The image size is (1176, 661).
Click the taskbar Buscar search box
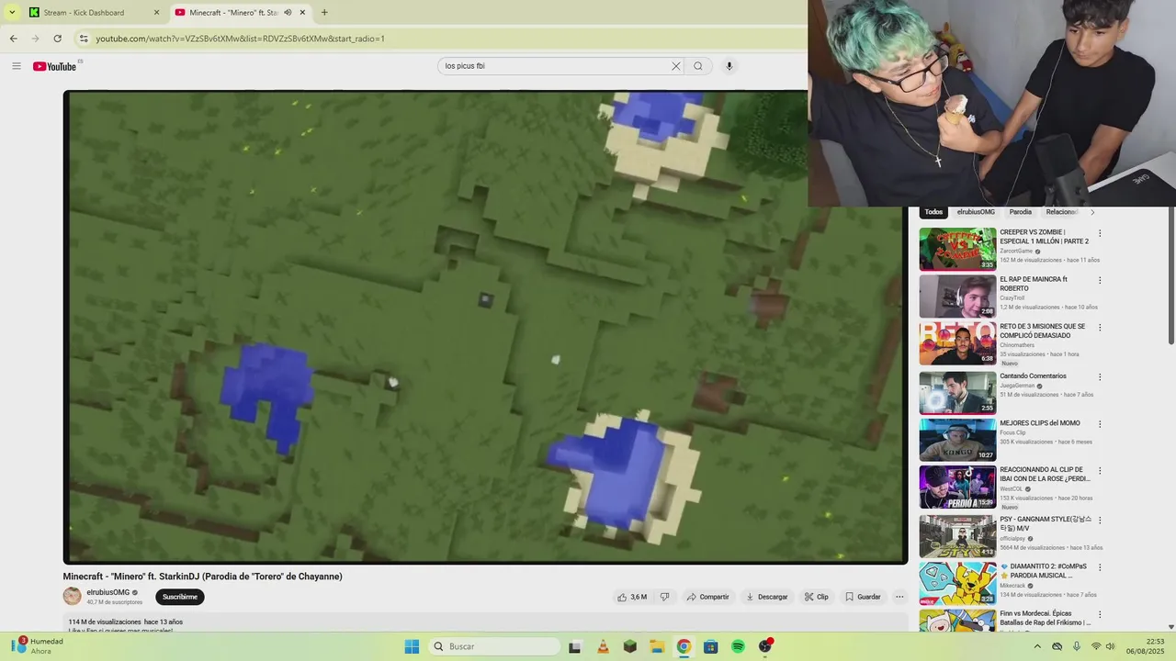(x=494, y=646)
